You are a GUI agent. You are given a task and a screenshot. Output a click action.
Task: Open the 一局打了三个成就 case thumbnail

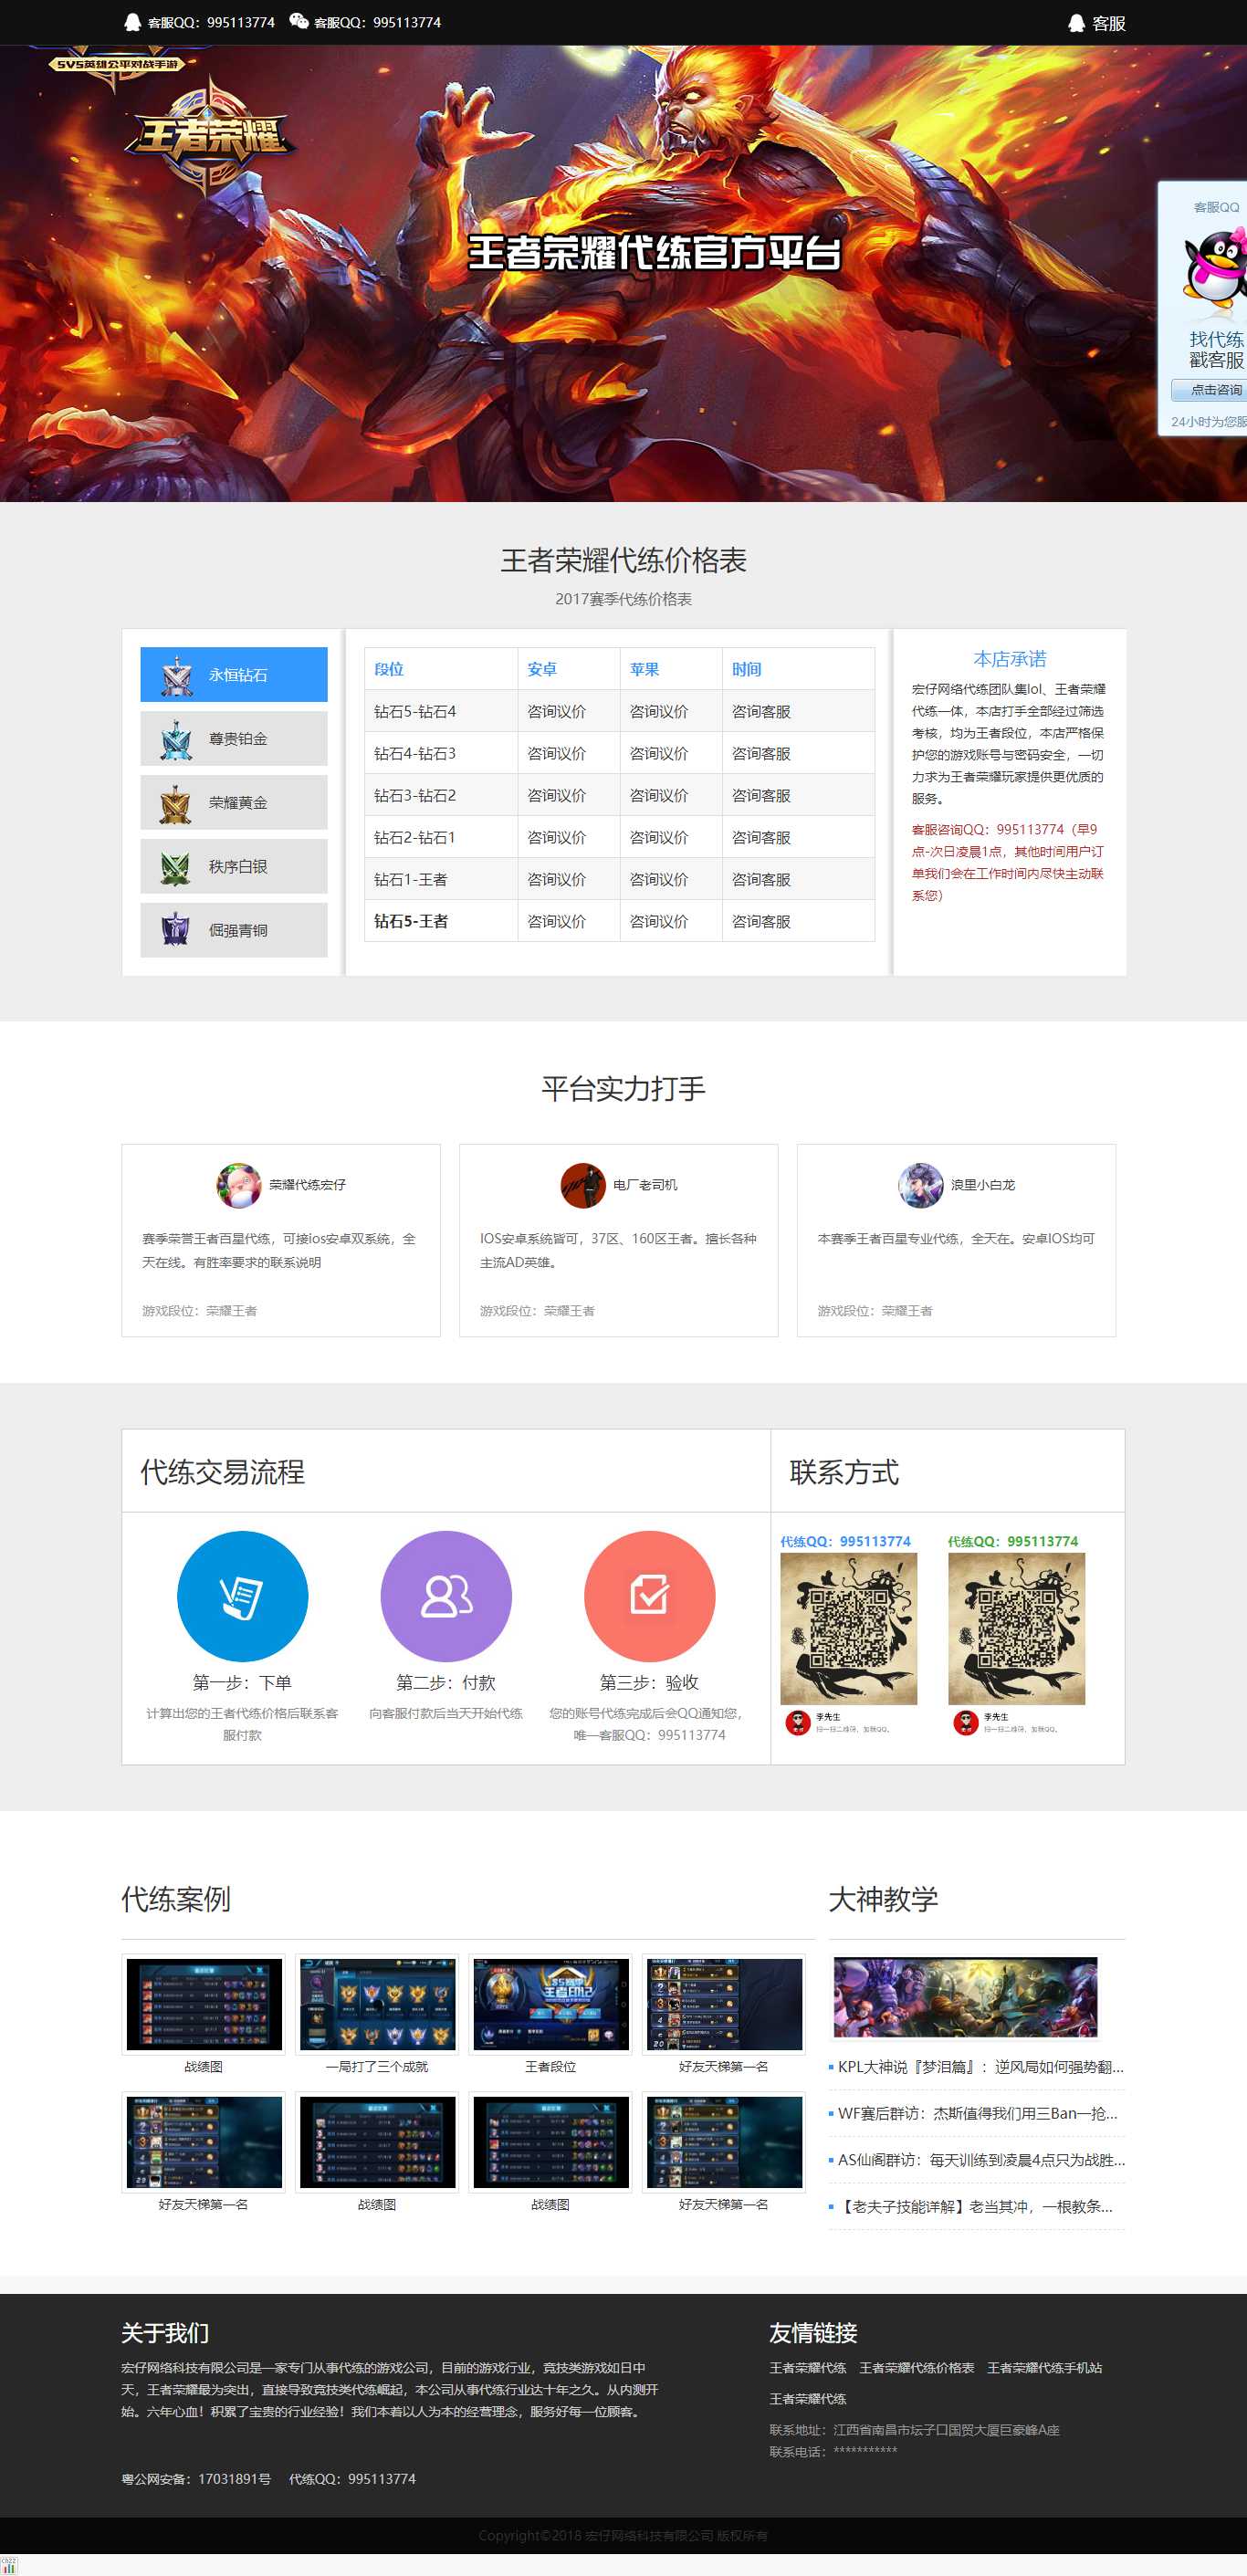click(x=377, y=2004)
